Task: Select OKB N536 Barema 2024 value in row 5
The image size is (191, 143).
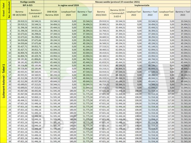Action: [52, 37]
